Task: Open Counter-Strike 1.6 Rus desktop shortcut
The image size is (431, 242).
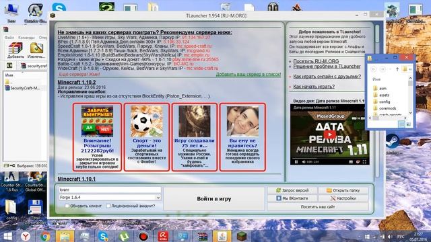Action: (x=11, y=182)
